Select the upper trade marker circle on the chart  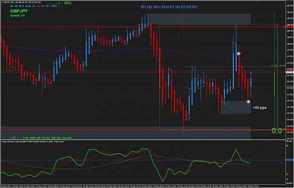coord(238,54)
